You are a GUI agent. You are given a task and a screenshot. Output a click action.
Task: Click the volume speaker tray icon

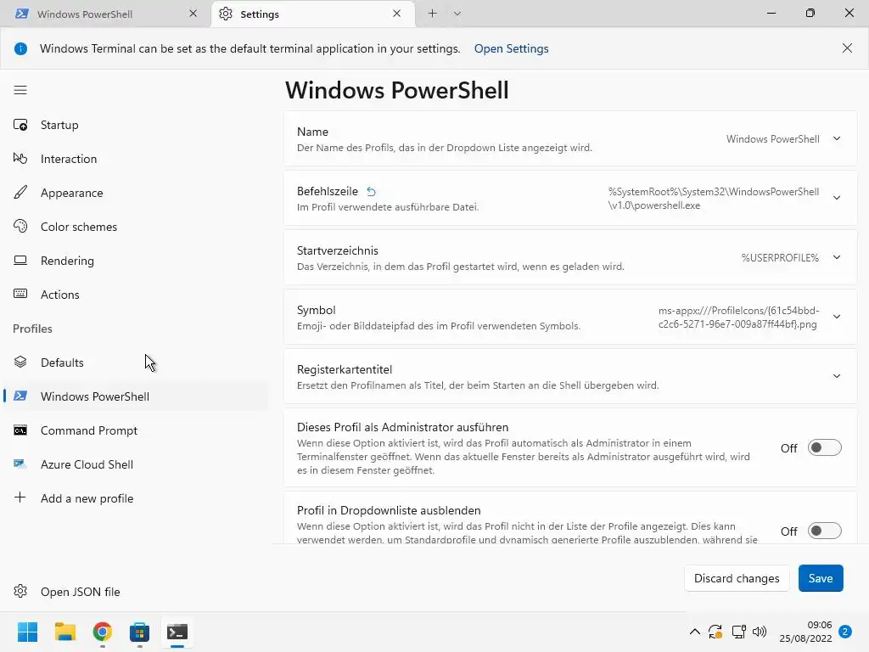coord(760,632)
